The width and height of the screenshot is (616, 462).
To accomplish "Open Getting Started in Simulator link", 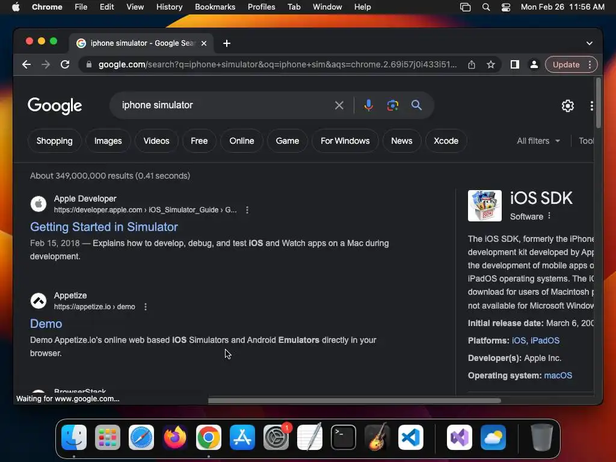I will coord(104,227).
